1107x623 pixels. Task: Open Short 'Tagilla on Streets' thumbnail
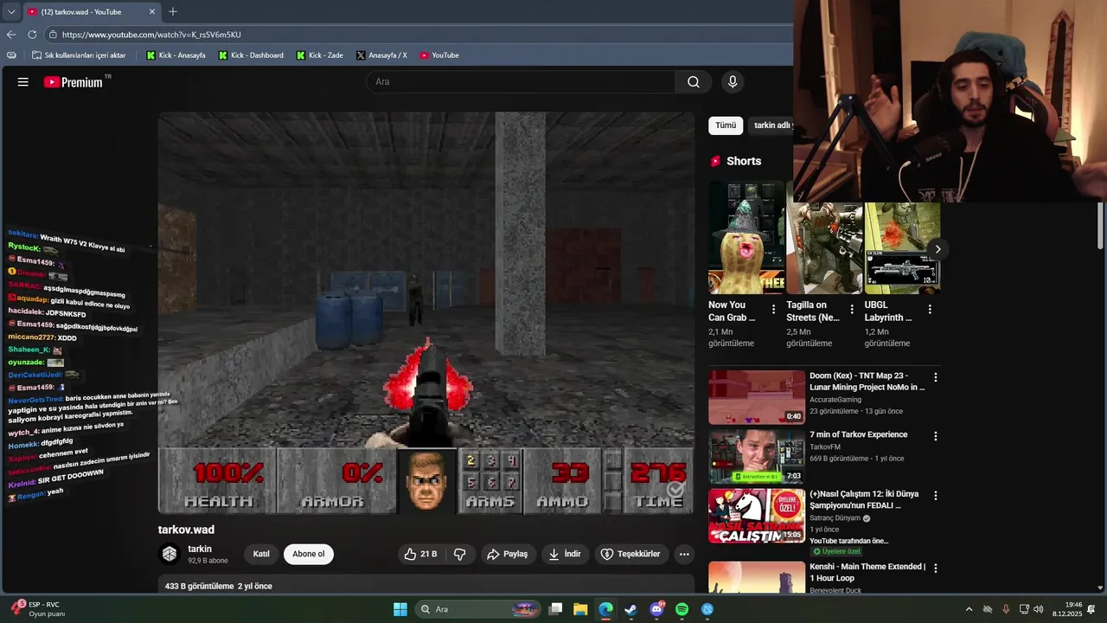coord(824,247)
